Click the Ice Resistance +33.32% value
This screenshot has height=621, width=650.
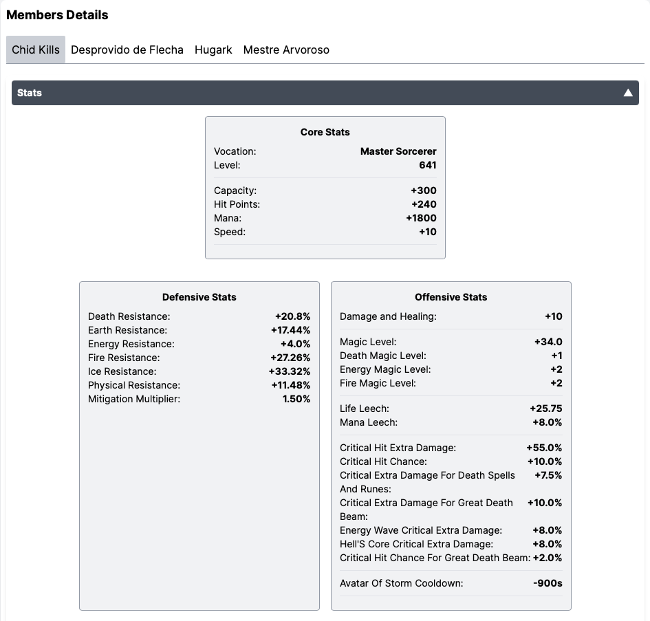click(292, 371)
